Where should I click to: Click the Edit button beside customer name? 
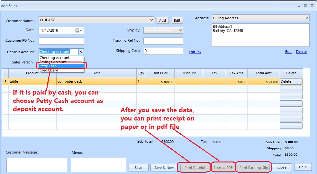(x=177, y=21)
